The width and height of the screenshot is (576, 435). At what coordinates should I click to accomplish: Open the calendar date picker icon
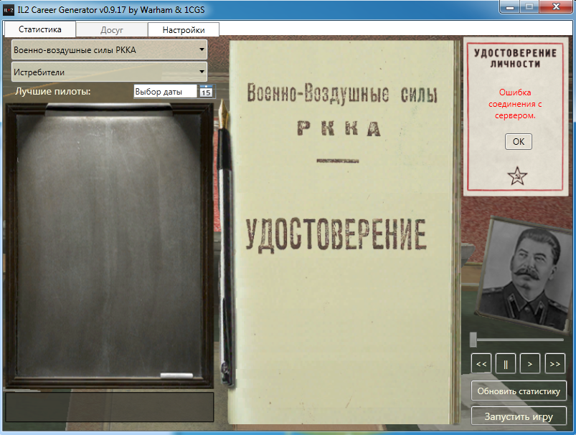pyautogui.click(x=206, y=92)
